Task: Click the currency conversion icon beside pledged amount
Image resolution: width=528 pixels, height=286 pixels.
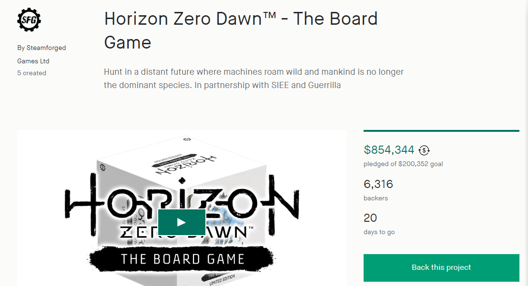Action: [x=424, y=150]
